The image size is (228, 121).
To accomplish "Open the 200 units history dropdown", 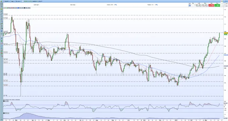I will (18, 1).
